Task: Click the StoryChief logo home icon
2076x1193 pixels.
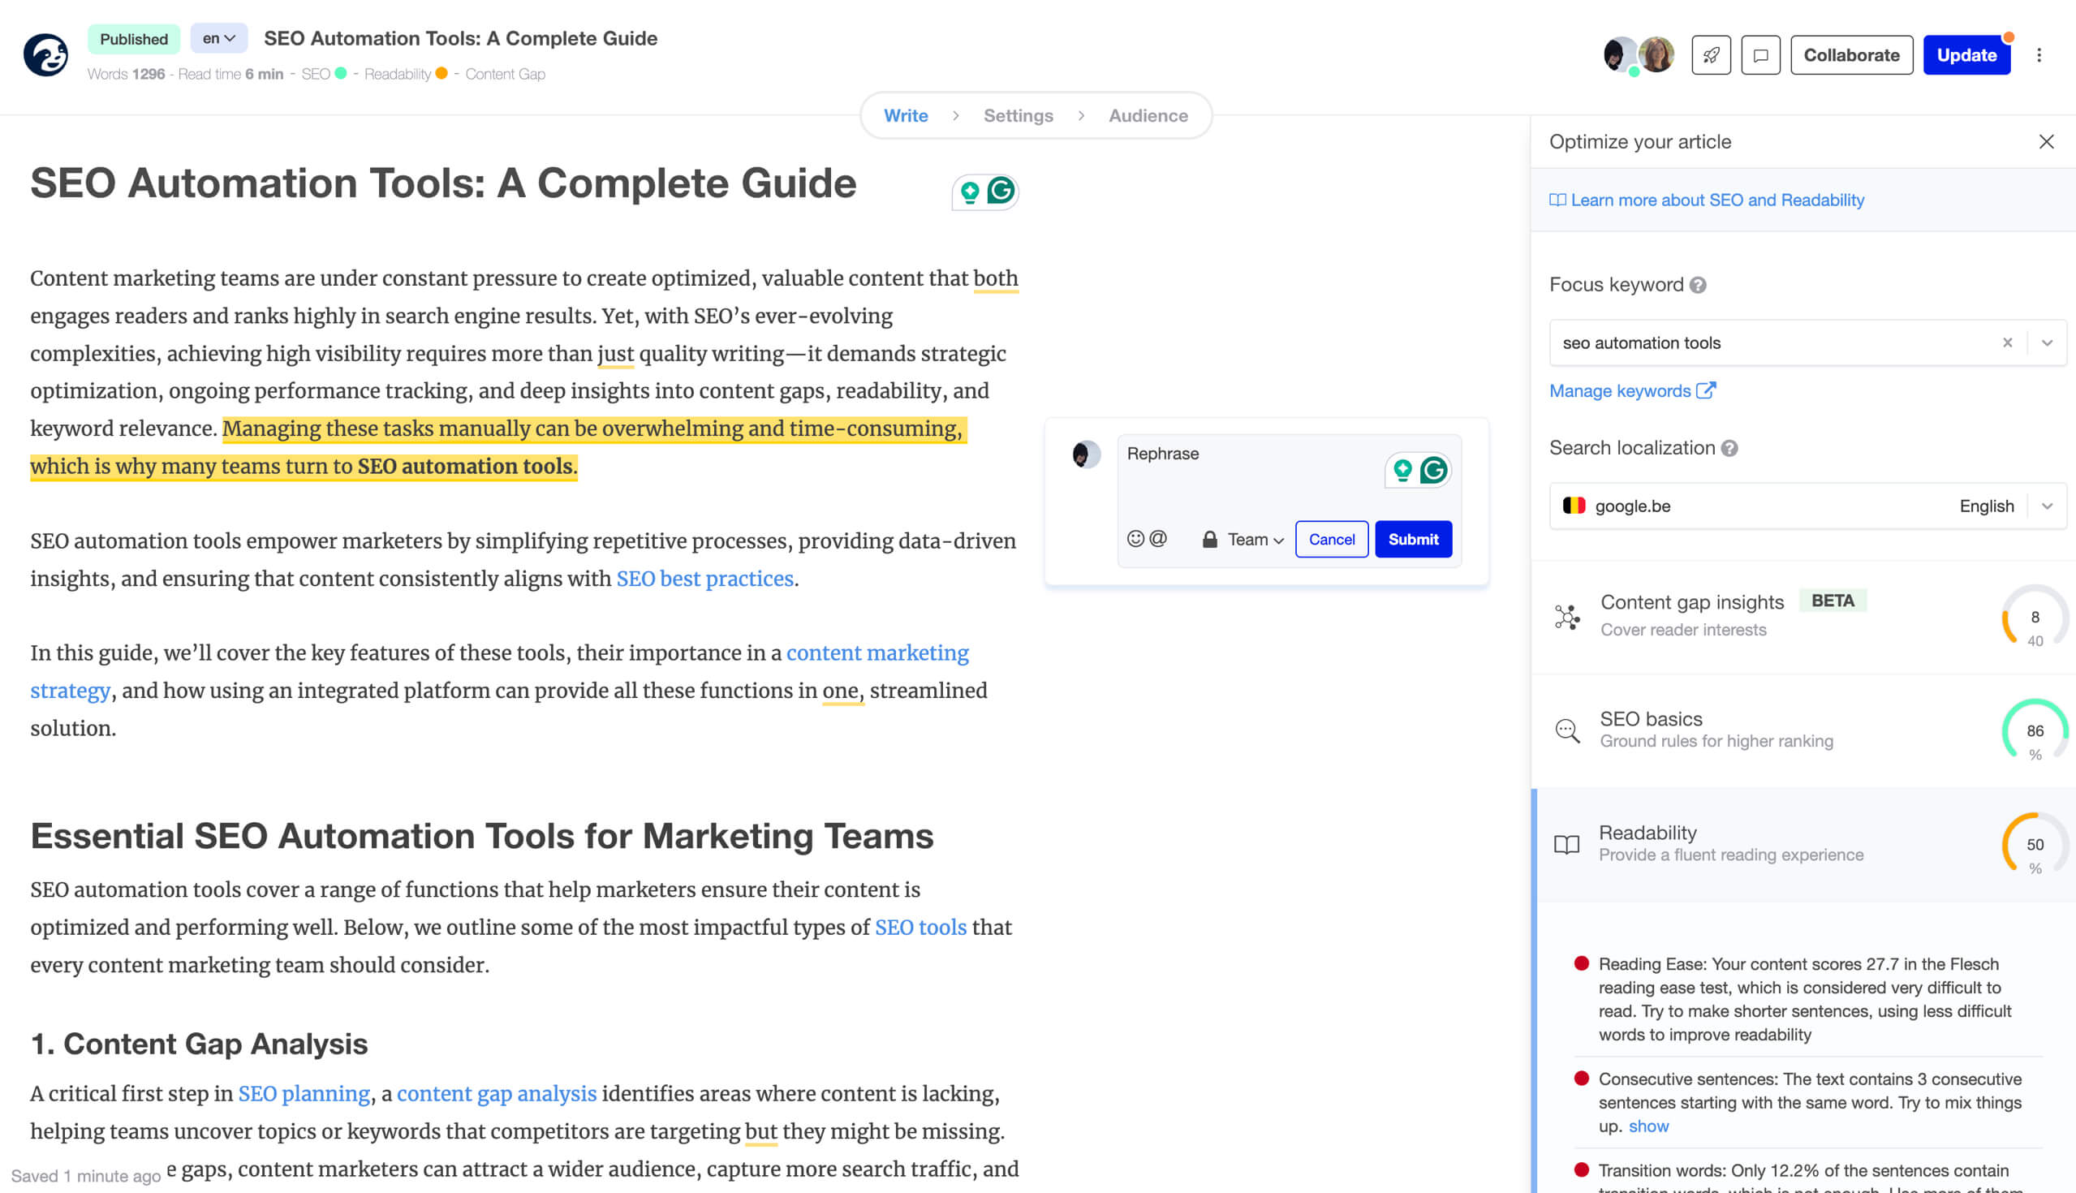Action: click(x=45, y=55)
